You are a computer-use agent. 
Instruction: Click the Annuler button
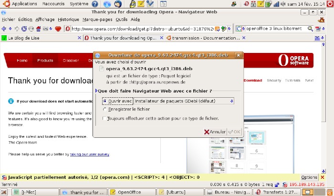[215, 132]
